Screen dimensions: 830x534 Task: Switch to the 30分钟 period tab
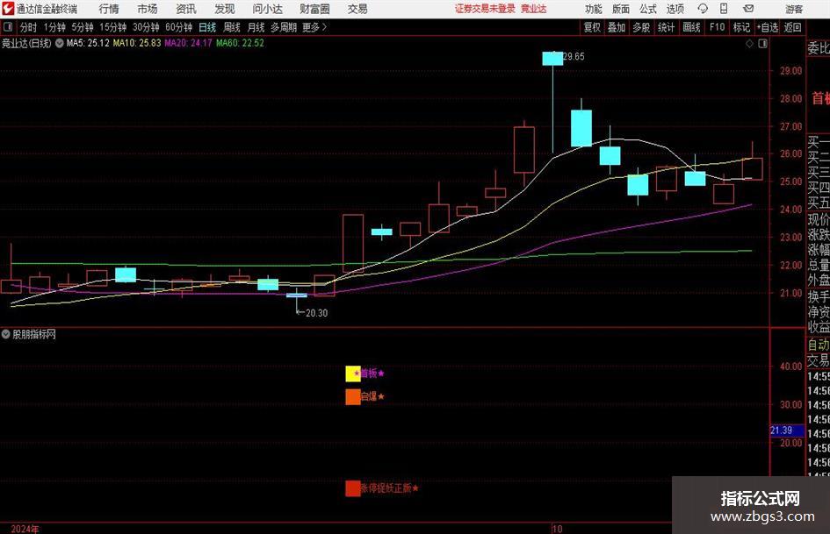[x=146, y=27]
